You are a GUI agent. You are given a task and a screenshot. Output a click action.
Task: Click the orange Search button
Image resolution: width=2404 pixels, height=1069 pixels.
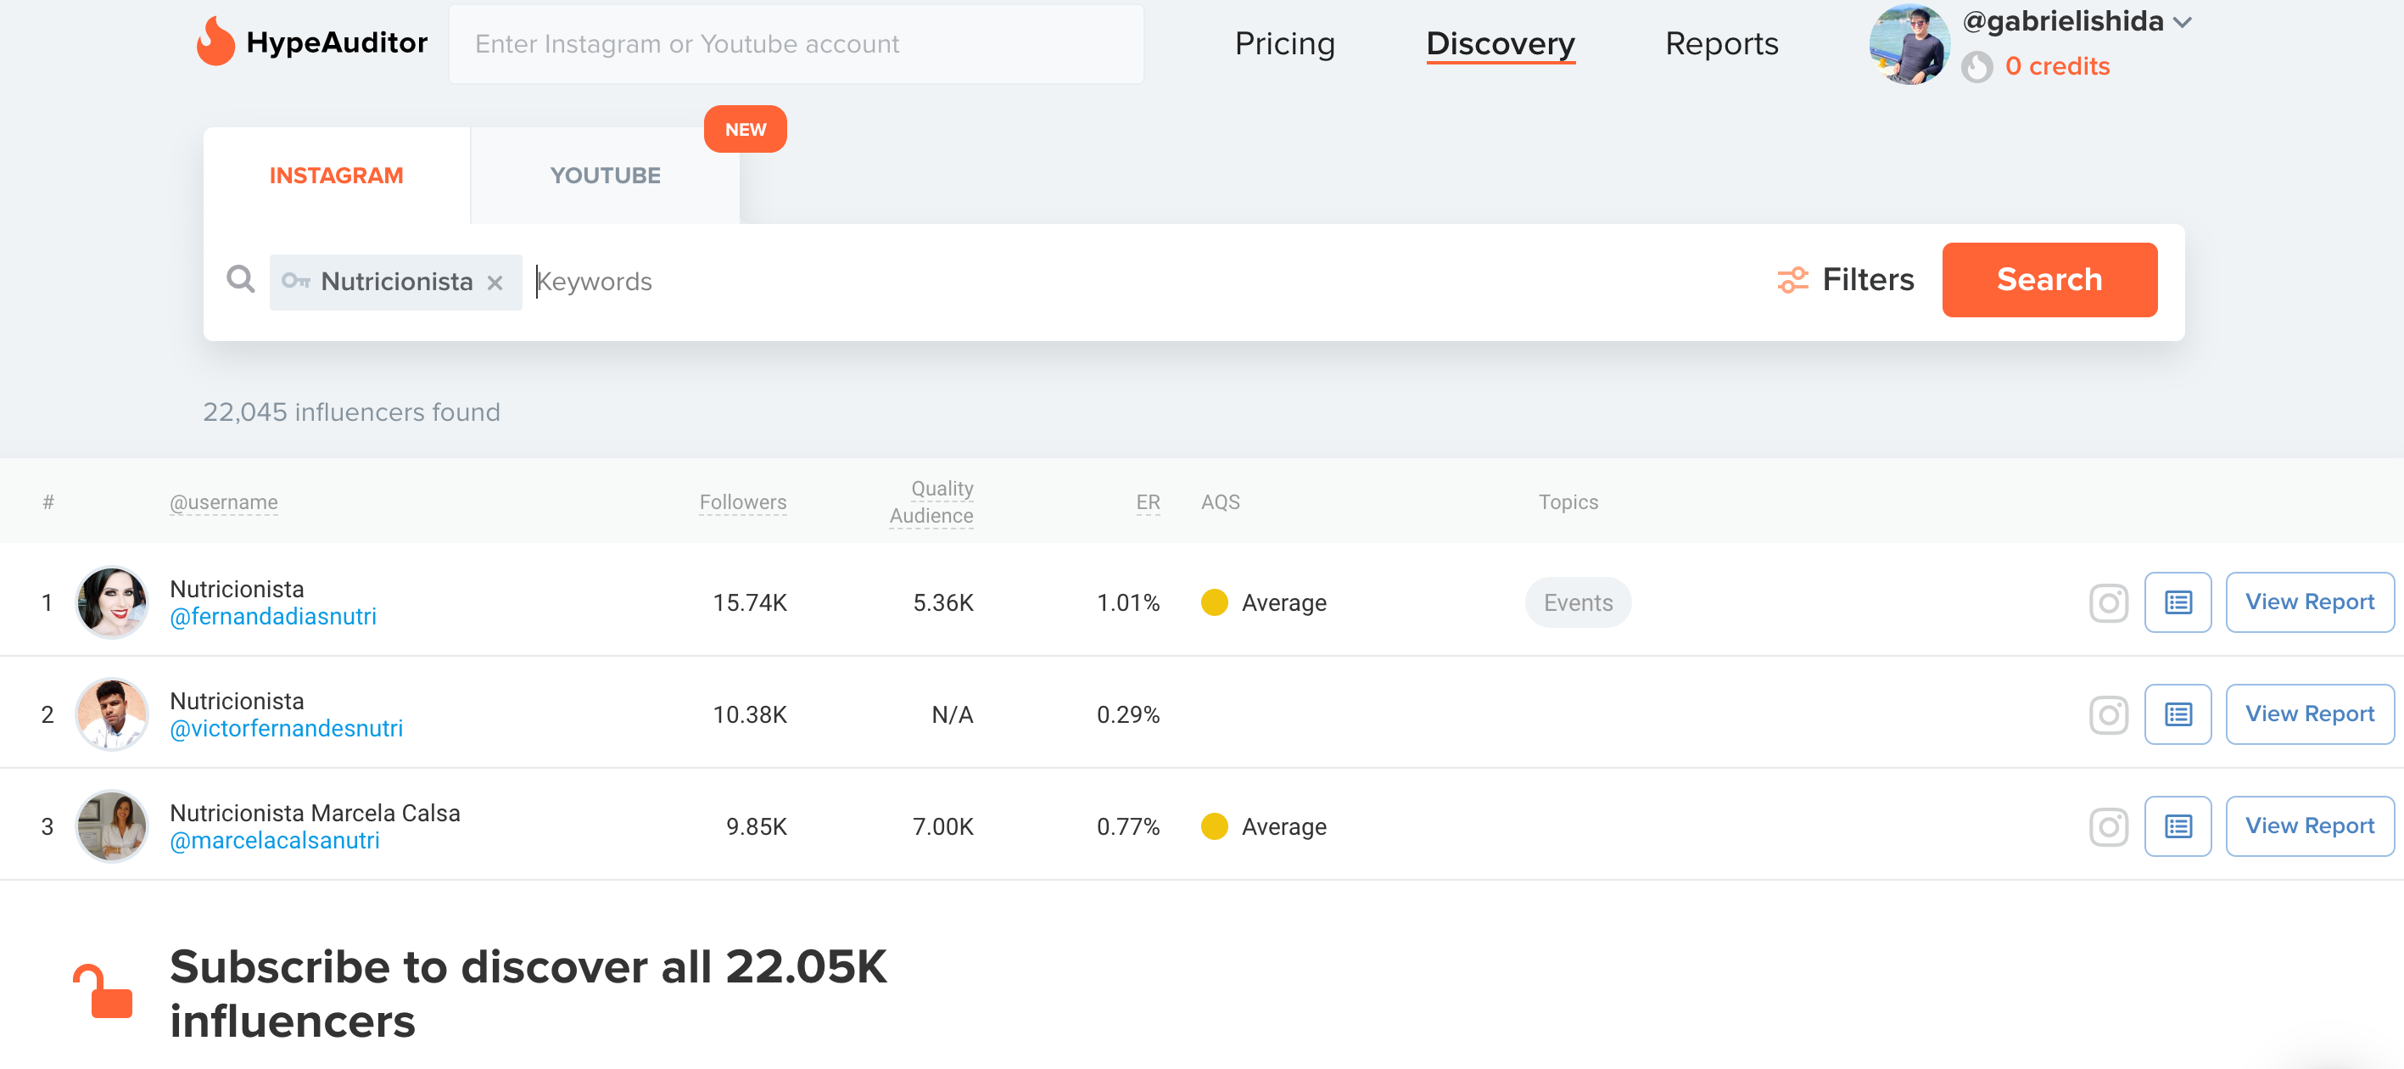(2049, 279)
